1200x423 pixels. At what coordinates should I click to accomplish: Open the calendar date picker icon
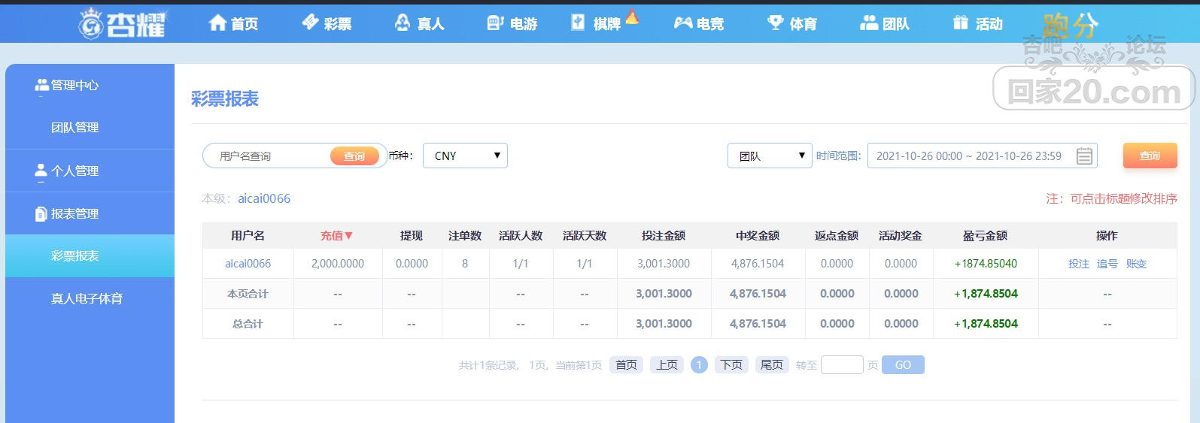[1084, 156]
